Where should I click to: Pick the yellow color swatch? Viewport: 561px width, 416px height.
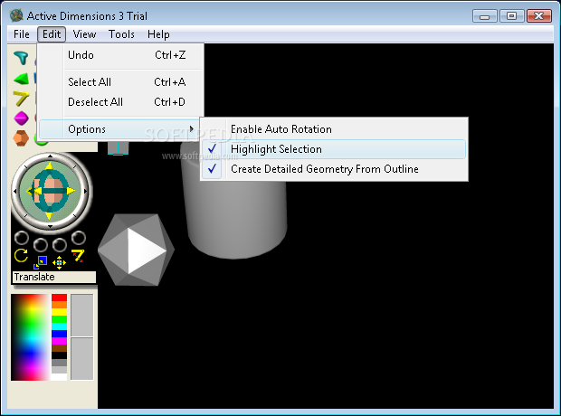coord(60,312)
